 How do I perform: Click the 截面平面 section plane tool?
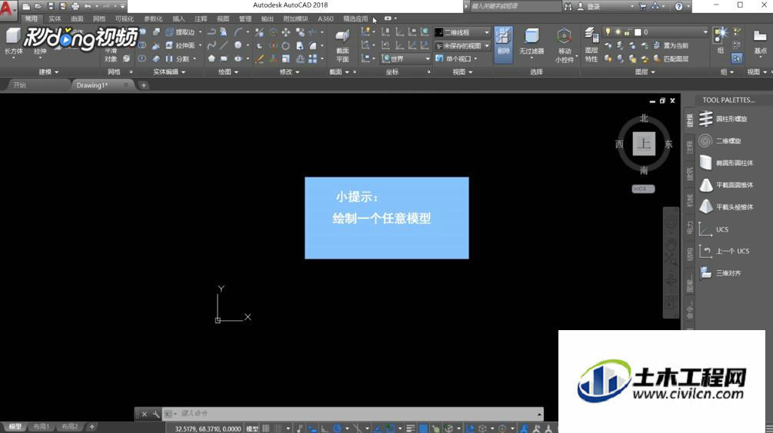click(342, 45)
